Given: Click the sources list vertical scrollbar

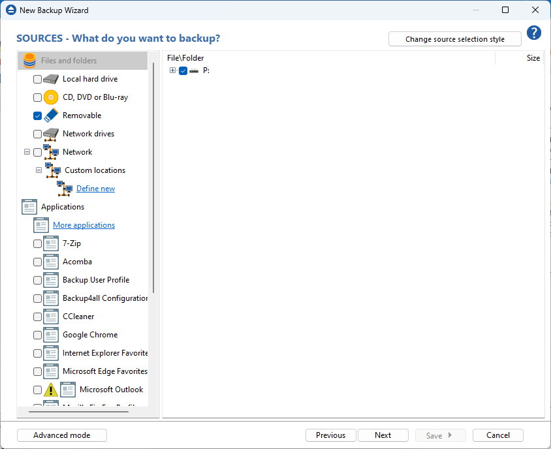Looking at the screenshot, I should point(153,176).
